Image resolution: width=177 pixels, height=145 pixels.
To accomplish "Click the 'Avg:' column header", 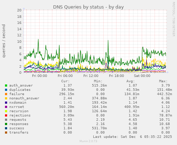I will pos(131,81).
